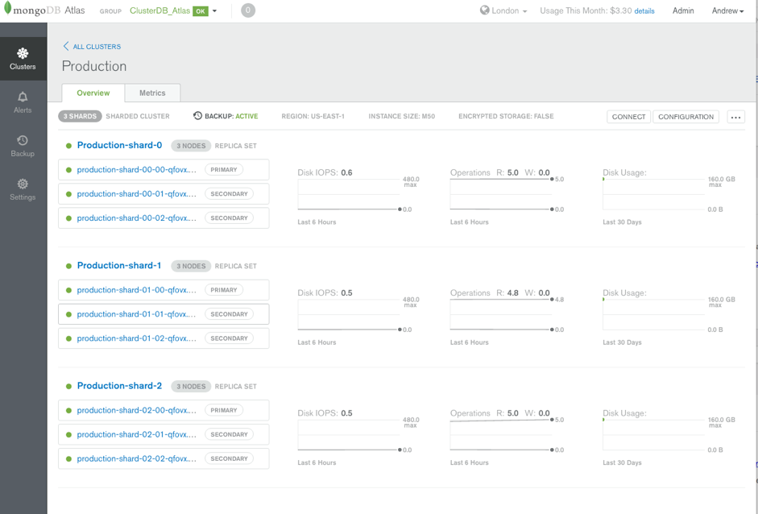Click the Disk Usage chart of Production-shard-0
The image size is (758, 514).
click(x=653, y=194)
